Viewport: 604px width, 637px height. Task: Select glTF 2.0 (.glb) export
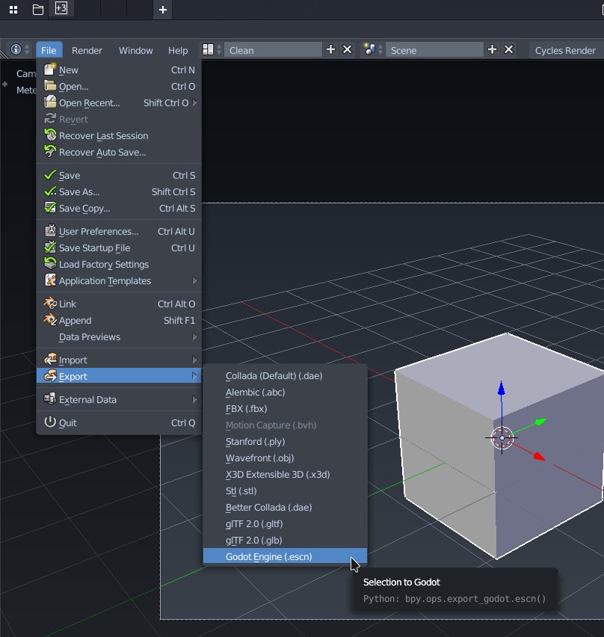pos(285,541)
